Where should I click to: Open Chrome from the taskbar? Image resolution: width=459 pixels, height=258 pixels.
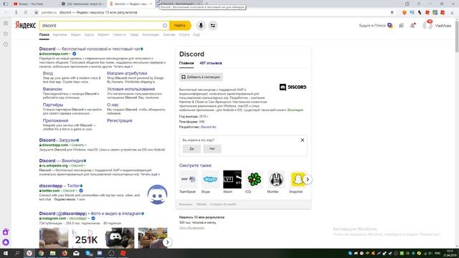pos(41,253)
